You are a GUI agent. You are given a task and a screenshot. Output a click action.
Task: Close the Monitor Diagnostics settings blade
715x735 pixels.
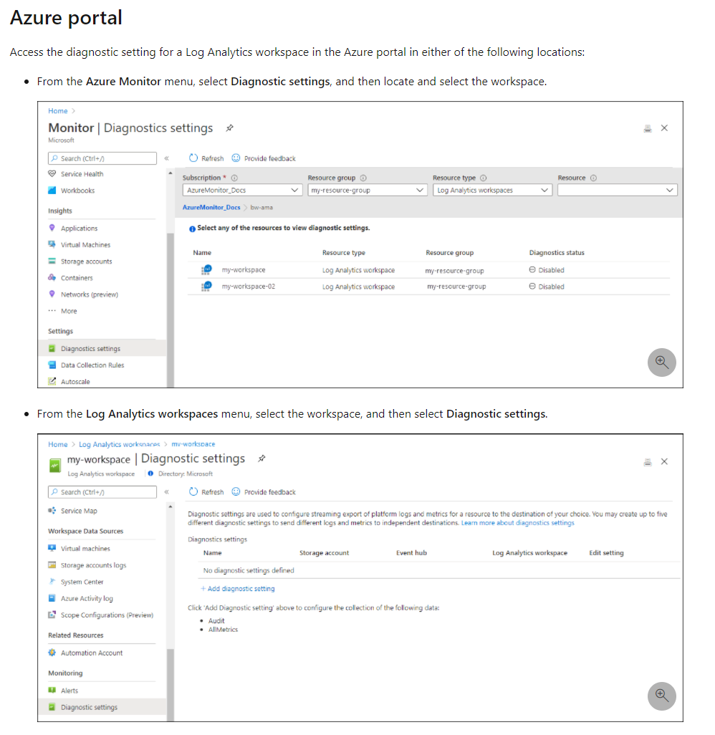pyautogui.click(x=664, y=128)
